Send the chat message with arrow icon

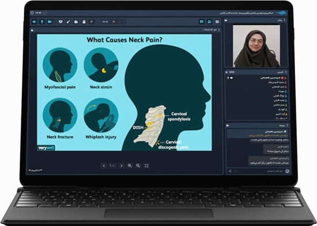pos(229,172)
